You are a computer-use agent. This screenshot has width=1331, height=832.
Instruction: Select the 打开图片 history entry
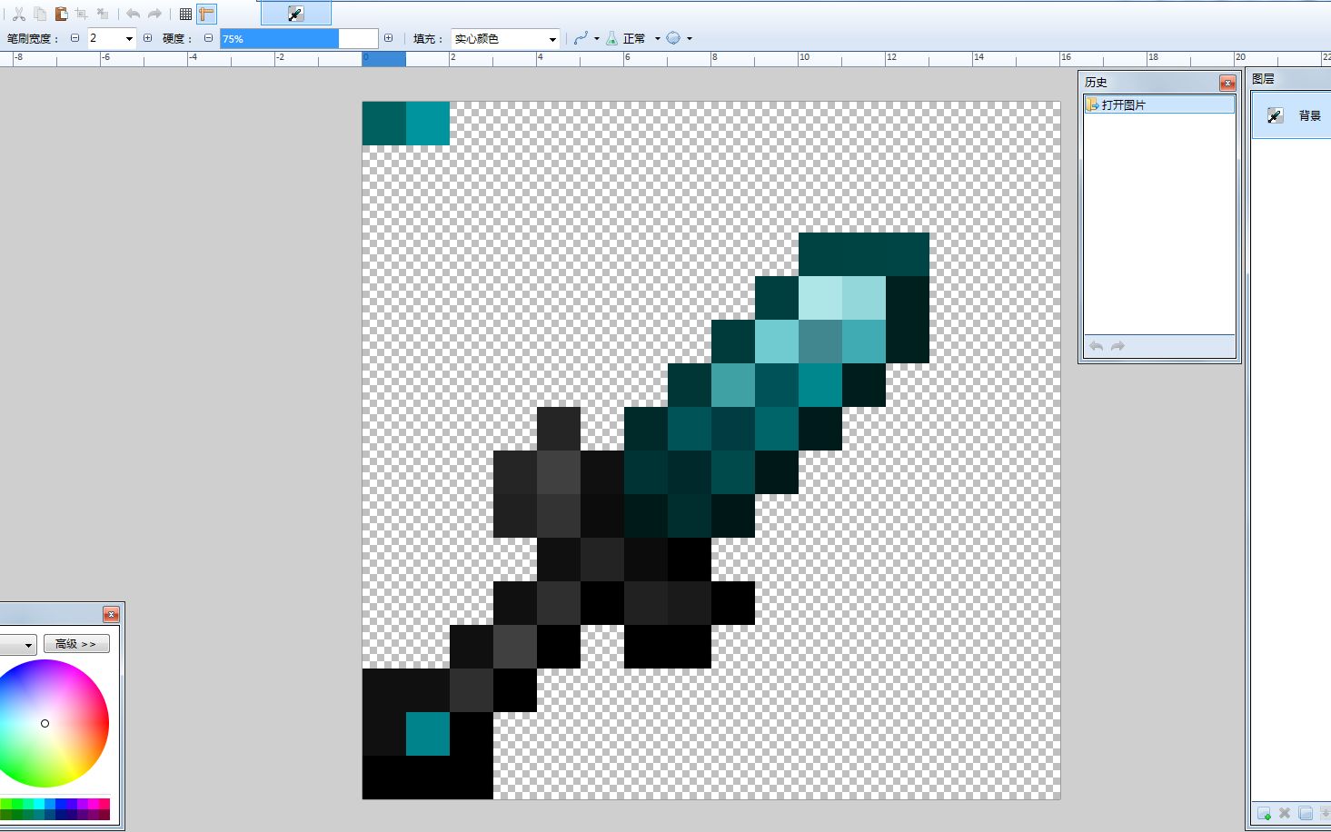[1159, 105]
